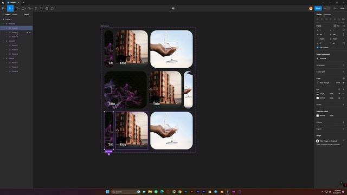Open the FFFFFF fill color swatch
This screenshot has width=347, height=195.
(318, 98)
